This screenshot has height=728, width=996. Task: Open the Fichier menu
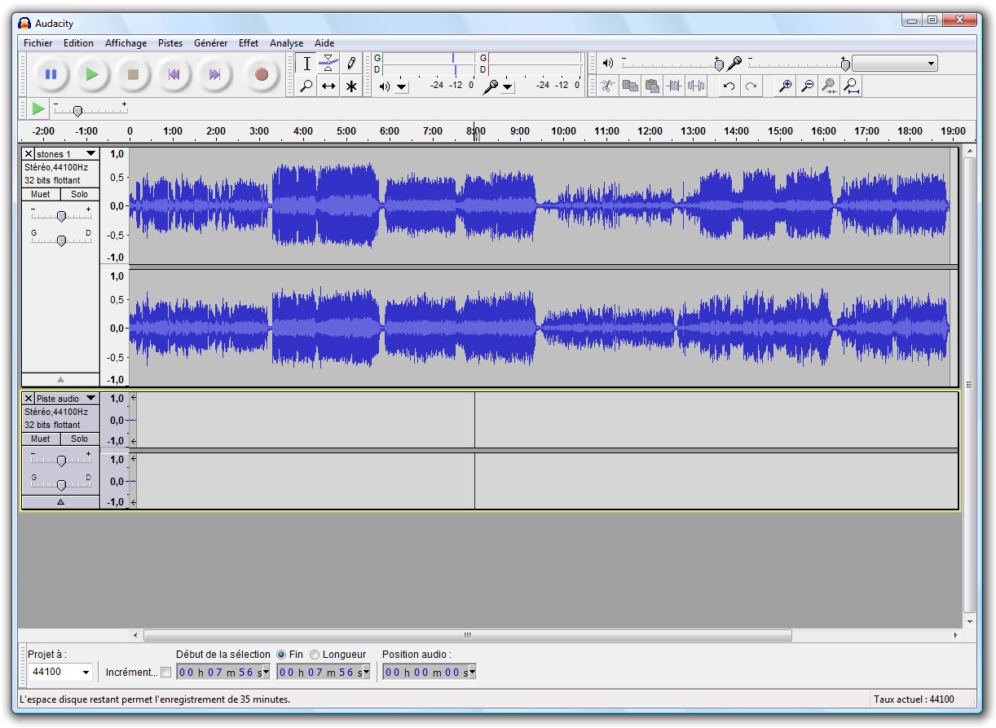click(x=38, y=43)
